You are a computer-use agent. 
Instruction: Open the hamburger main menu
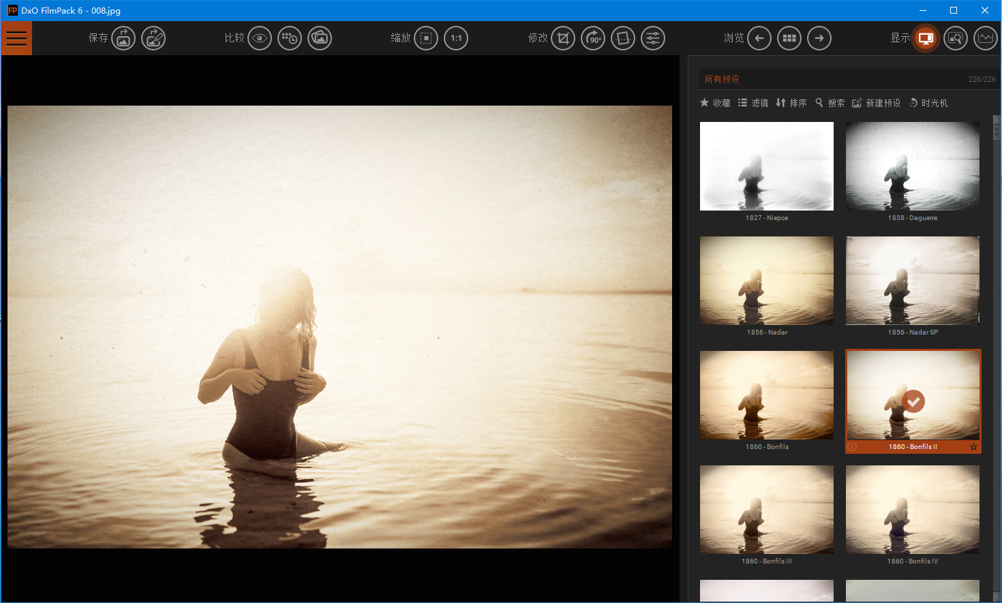[x=16, y=38]
